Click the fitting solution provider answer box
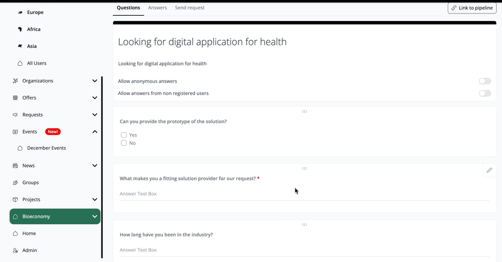 click(x=304, y=194)
